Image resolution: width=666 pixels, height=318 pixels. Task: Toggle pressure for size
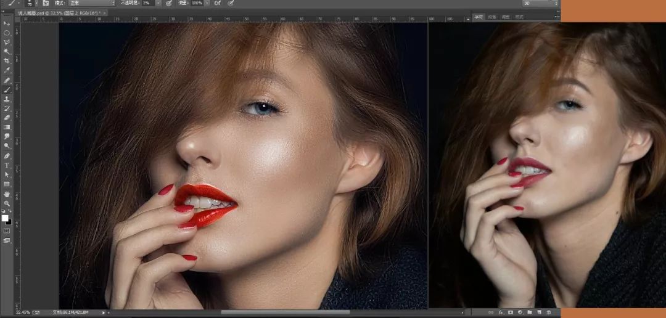click(x=231, y=2)
